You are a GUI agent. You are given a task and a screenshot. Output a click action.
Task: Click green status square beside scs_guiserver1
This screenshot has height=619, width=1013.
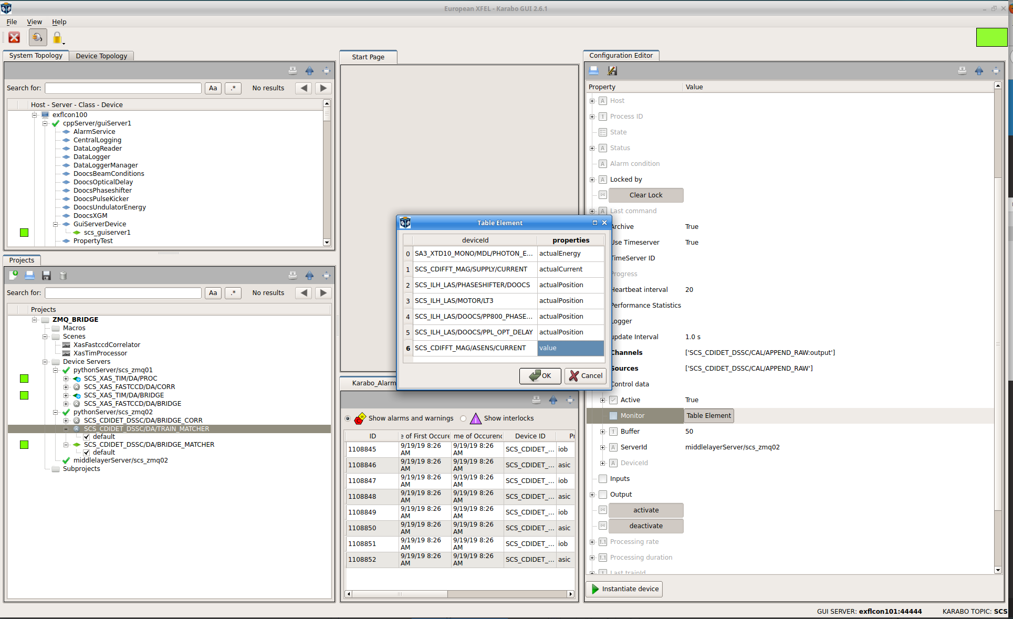click(24, 233)
